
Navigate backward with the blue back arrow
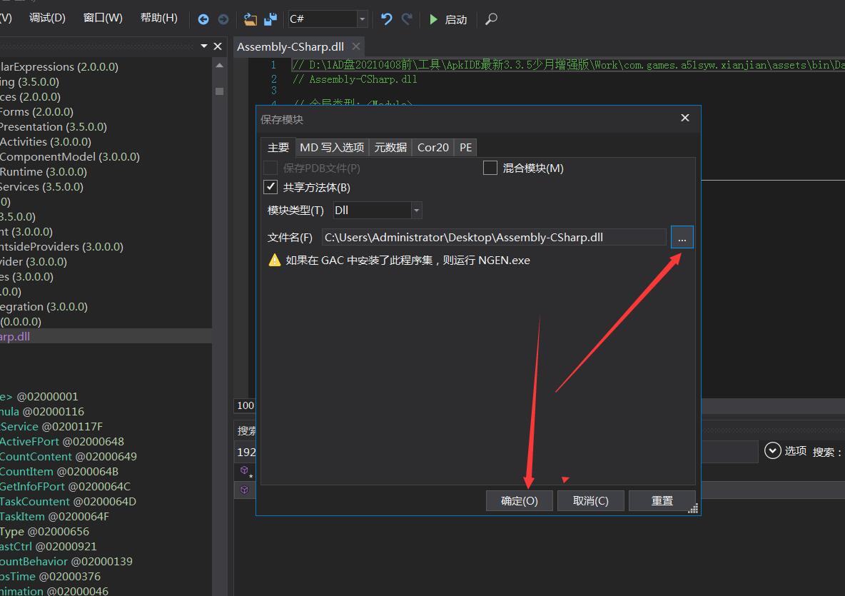click(x=203, y=19)
